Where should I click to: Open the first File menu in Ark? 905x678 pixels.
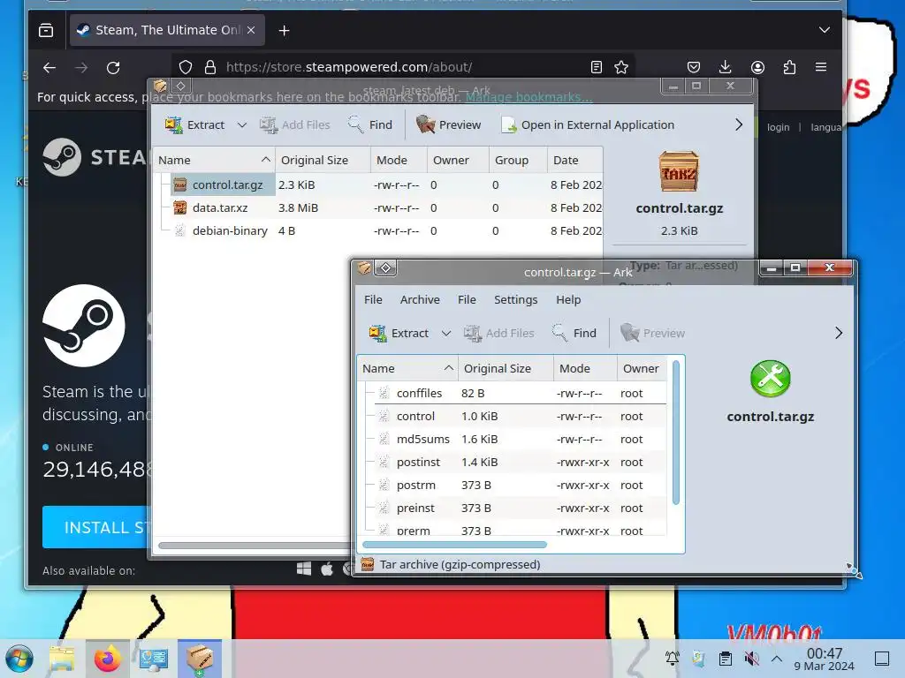coord(373,300)
